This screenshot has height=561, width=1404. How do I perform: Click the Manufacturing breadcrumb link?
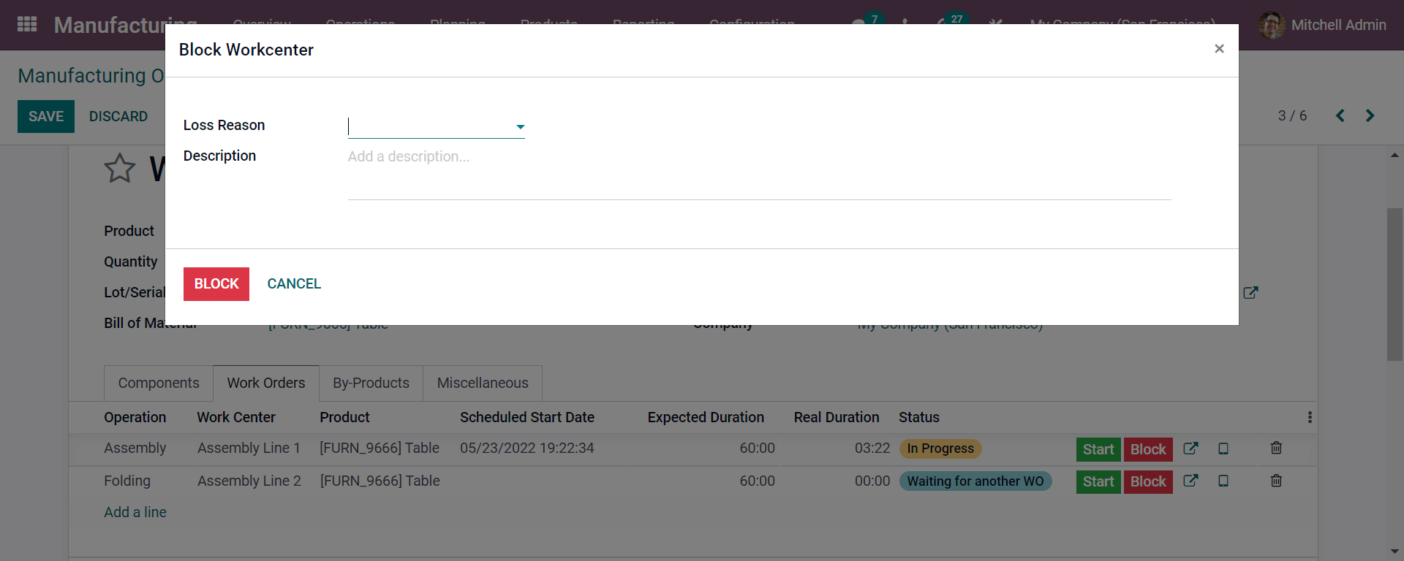point(91,76)
